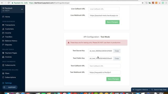Open Disputes from sidebar
This screenshot has width=168, height=94.
(x=8, y=45)
